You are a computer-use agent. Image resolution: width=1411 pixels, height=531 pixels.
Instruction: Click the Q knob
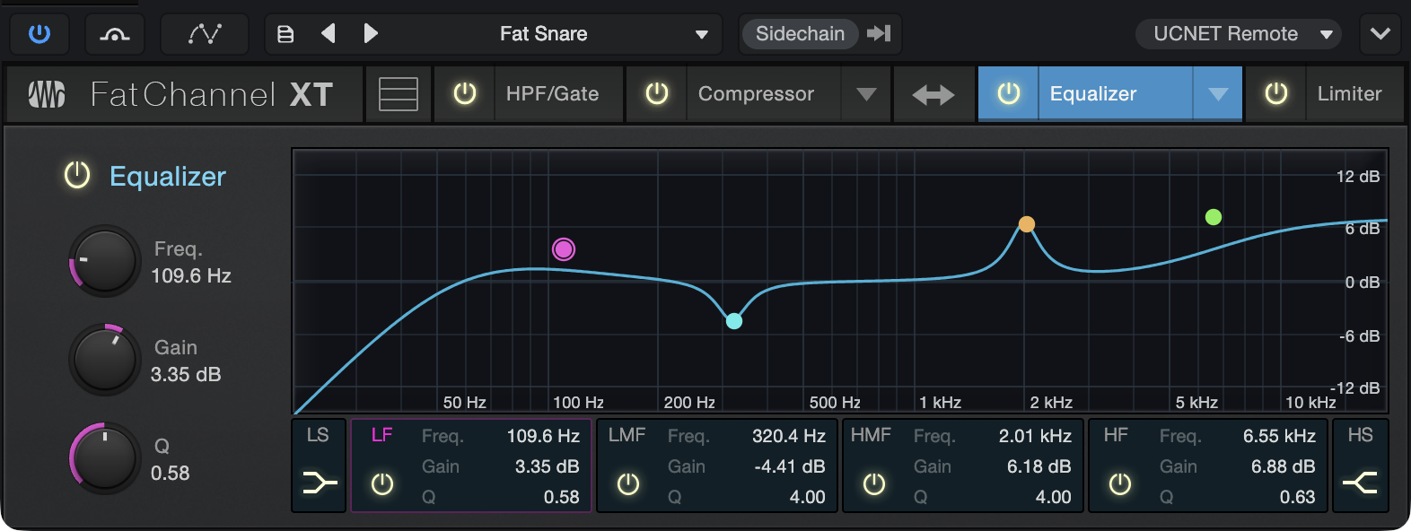click(x=105, y=458)
